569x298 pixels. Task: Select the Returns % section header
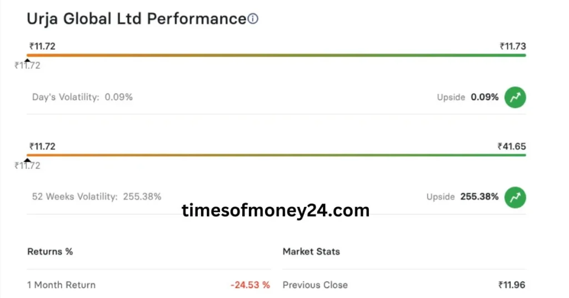(x=50, y=251)
